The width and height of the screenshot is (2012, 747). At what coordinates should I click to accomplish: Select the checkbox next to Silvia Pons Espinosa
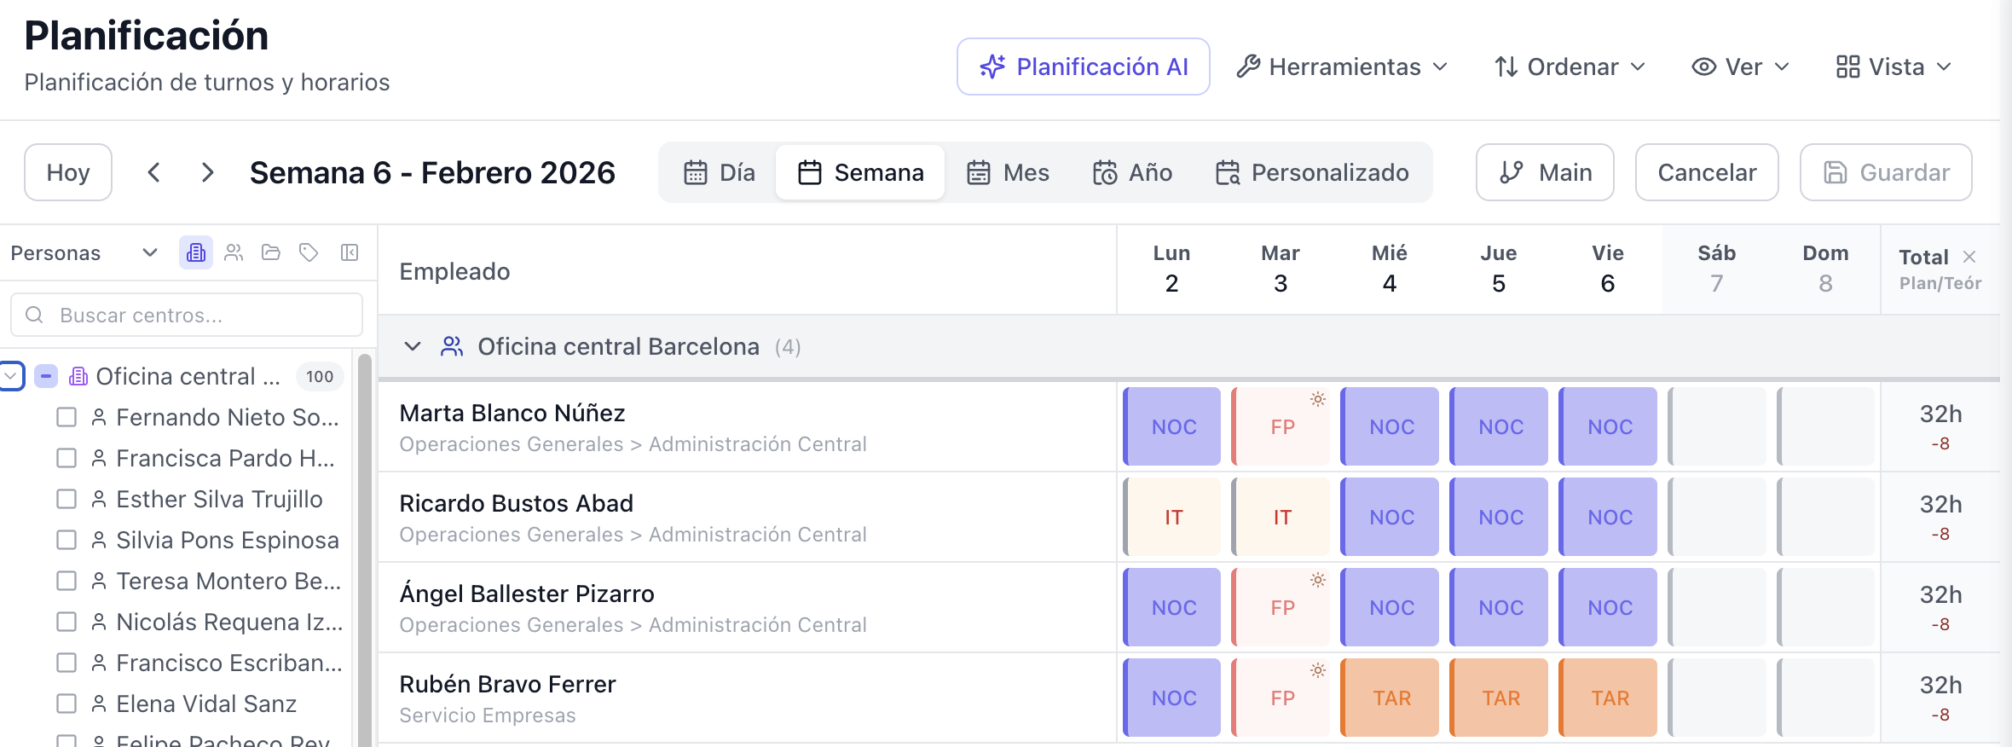[66, 540]
